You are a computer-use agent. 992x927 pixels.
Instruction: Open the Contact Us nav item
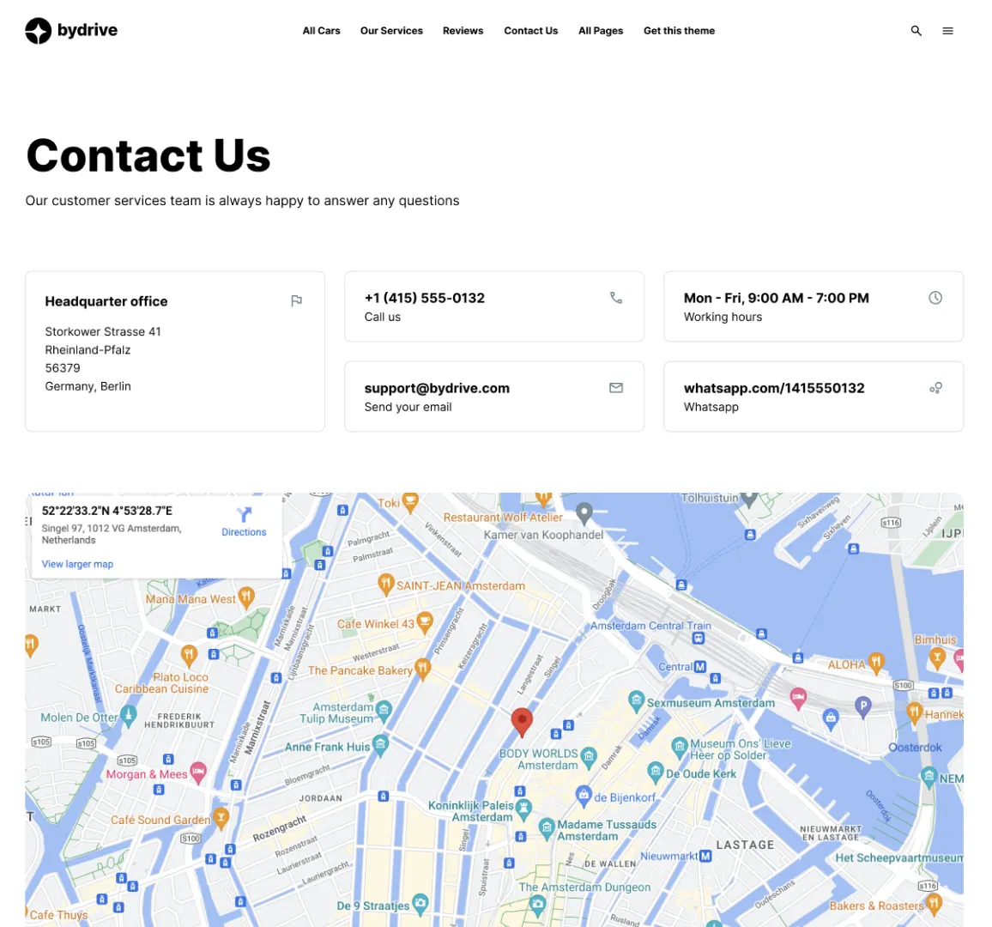(531, 30)
